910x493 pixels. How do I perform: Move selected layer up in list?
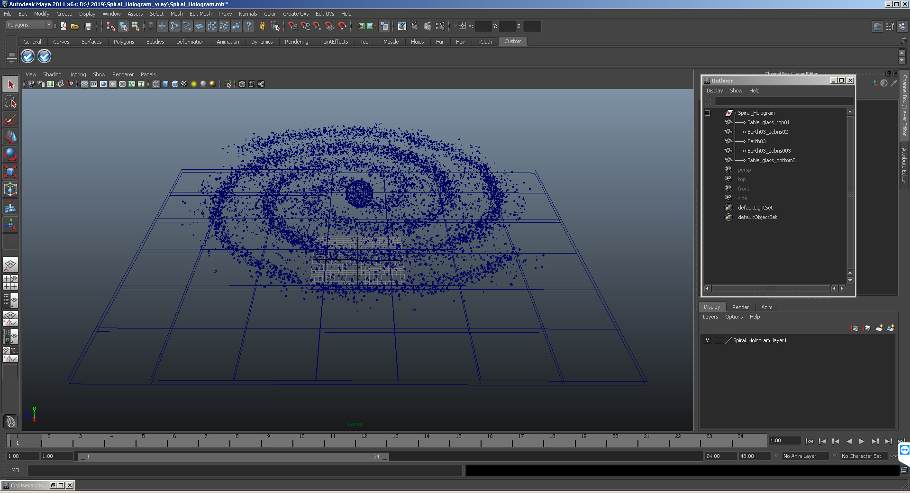855,328
